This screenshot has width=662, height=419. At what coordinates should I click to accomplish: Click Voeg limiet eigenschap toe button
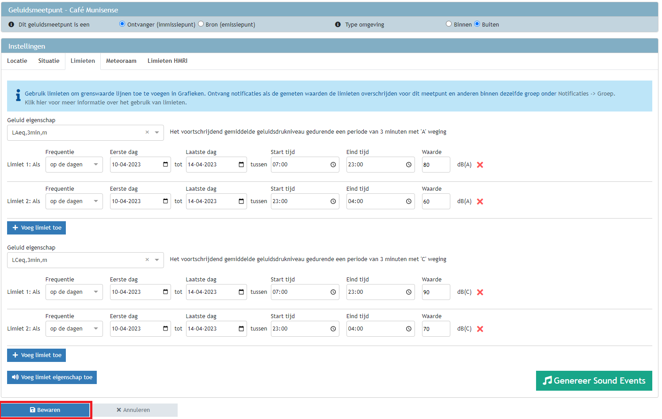coord(52,377)
